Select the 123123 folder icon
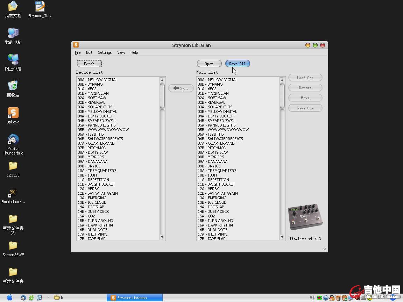 (x=13, y=170)
